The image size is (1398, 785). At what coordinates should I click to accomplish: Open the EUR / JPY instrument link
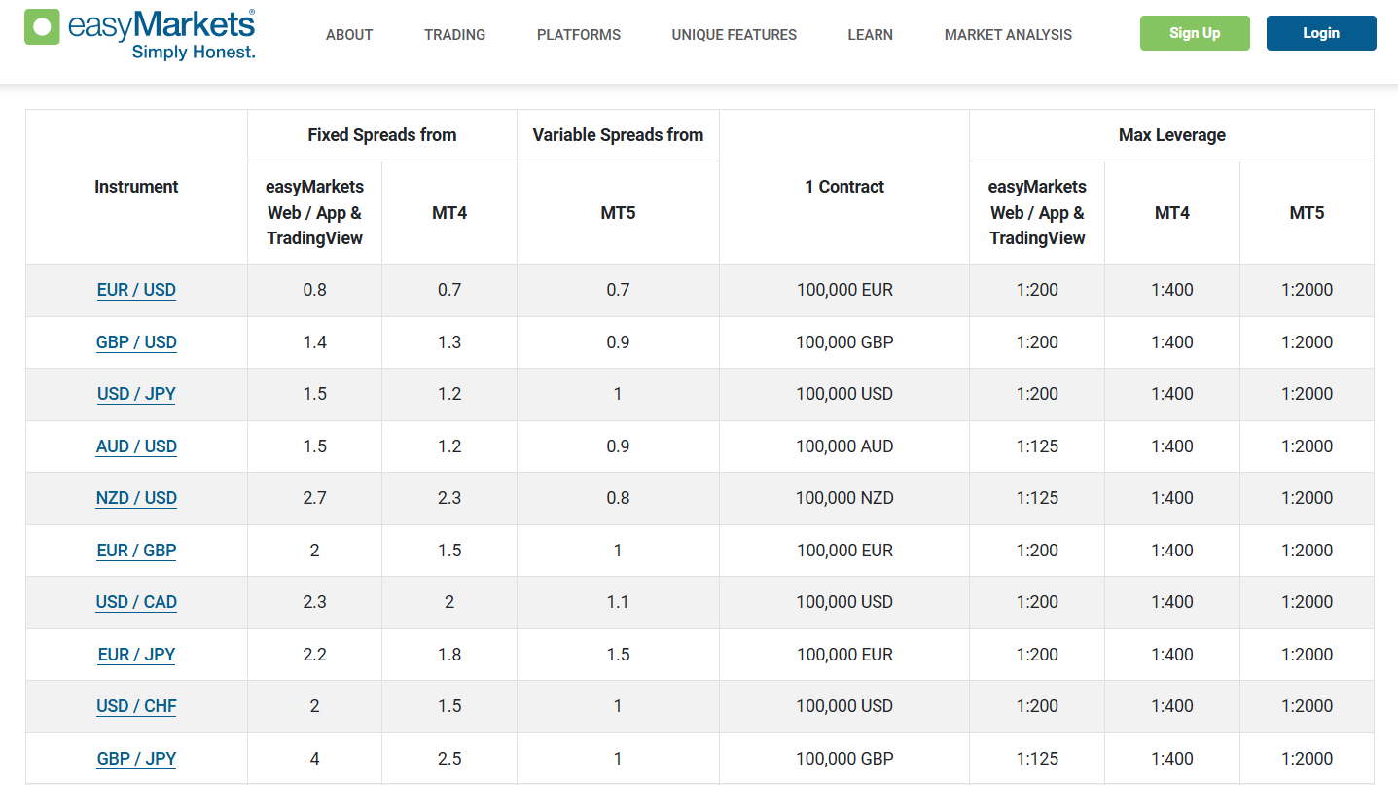point(136,655)
